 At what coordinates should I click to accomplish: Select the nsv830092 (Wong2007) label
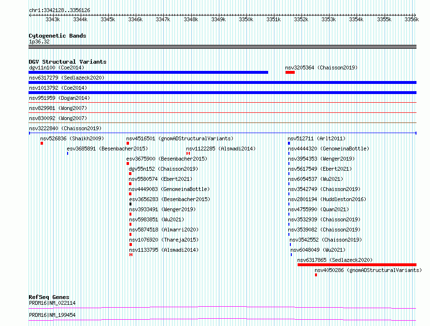(58, 118)
